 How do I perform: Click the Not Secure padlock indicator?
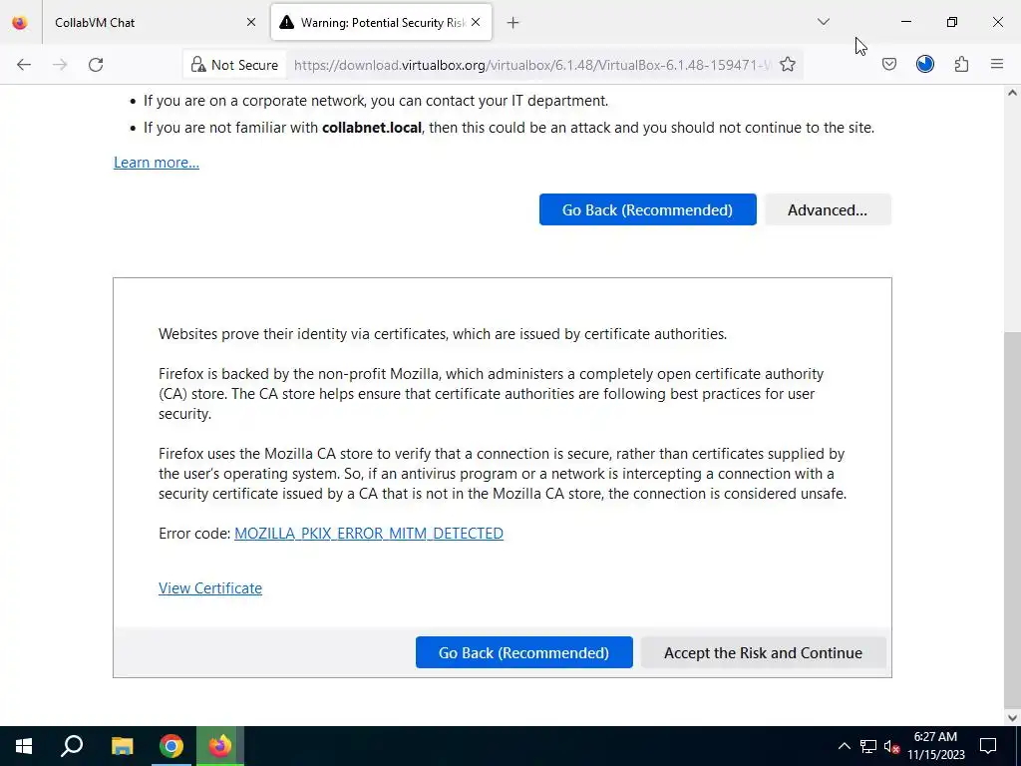(x=235, y=65)
